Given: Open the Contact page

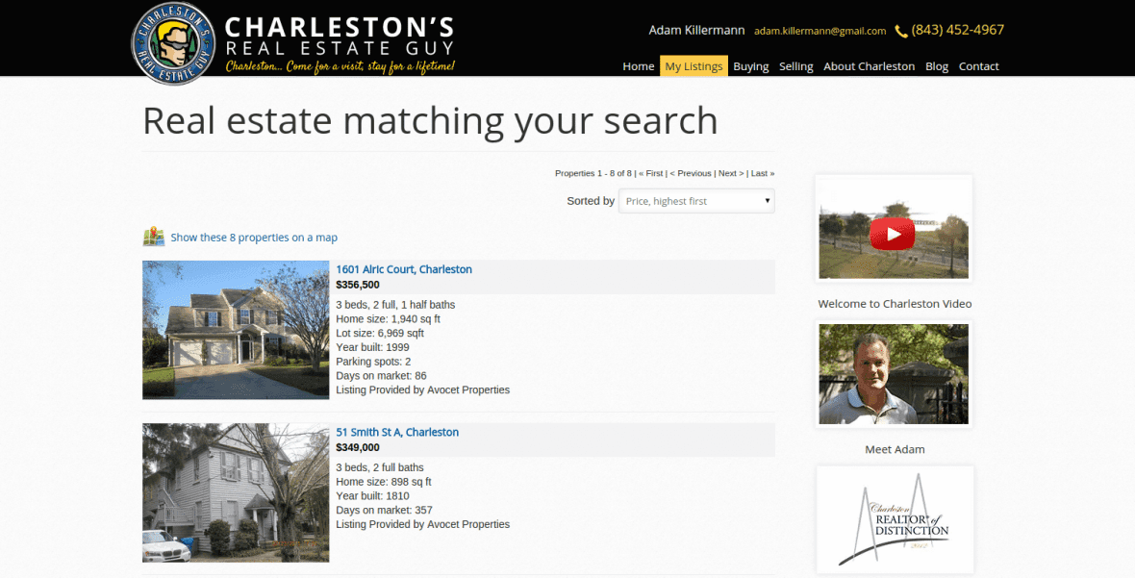Looking at the screenshot, I should [978, 65].
